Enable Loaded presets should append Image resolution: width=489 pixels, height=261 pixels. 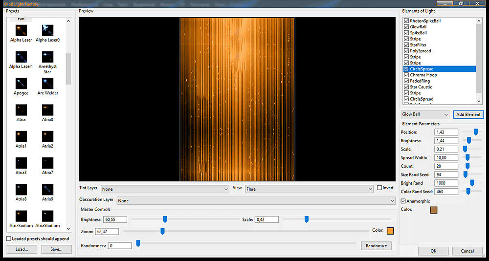point(9,239)
